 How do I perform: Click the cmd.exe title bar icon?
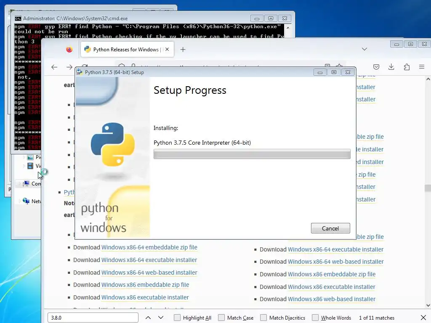[x=18, y=19]
